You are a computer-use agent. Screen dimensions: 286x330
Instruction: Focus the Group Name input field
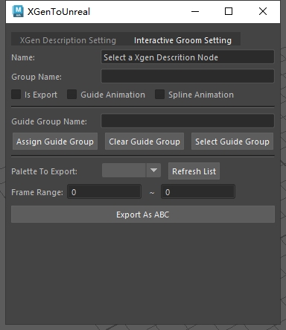[188, 77]
